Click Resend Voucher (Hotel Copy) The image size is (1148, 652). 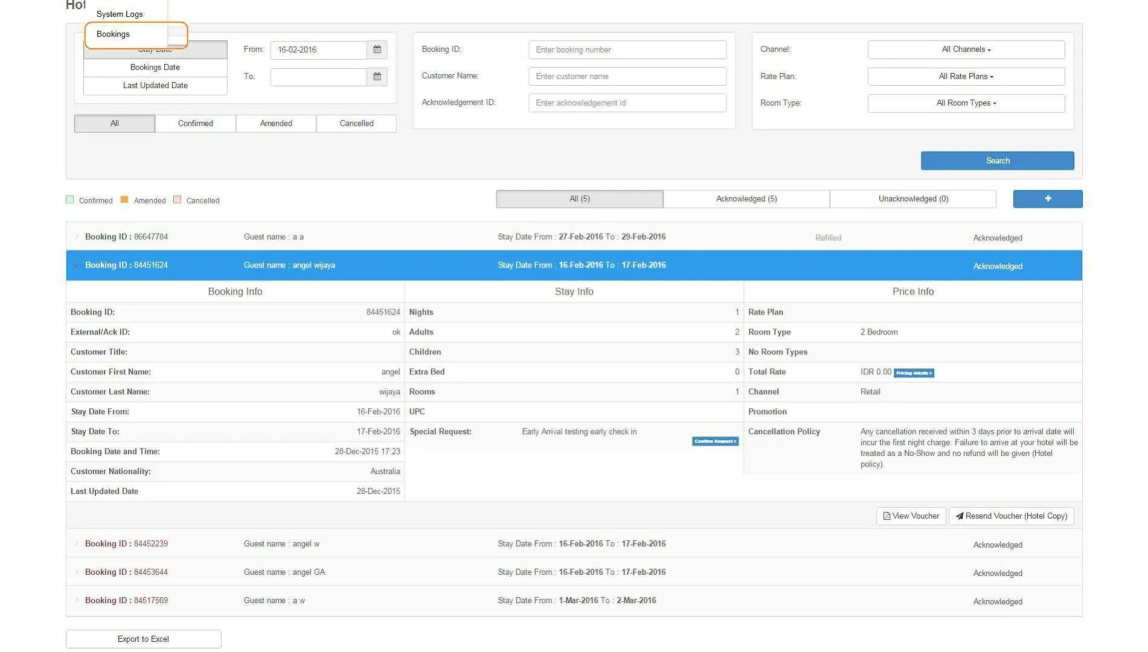[x=1011, y=516]
